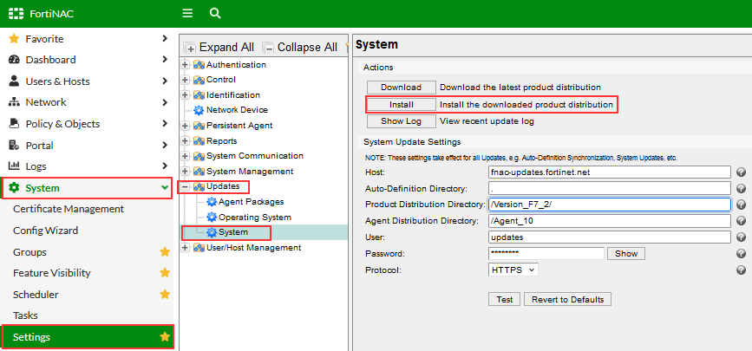Click the Revert to Defaults button
Viewport: 752px width, 351px height.
(x=569, y=299)
